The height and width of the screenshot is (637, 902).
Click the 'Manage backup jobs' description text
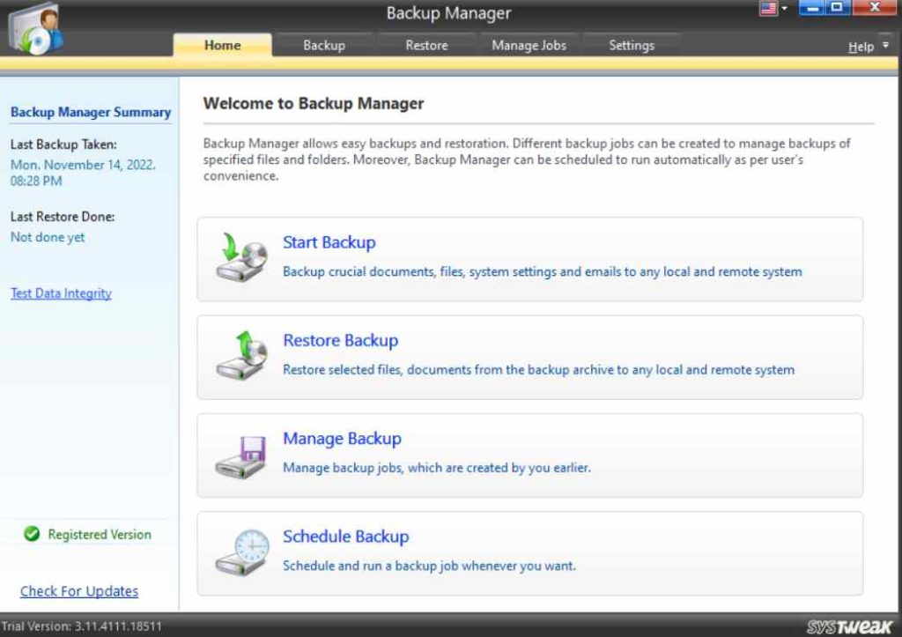tap(437, 467)
